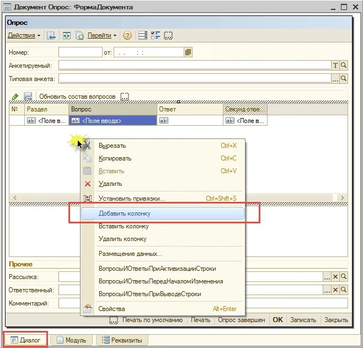363x348 pixels.
Task: Click in the Номер input field
Action: (x=81, y=52)
